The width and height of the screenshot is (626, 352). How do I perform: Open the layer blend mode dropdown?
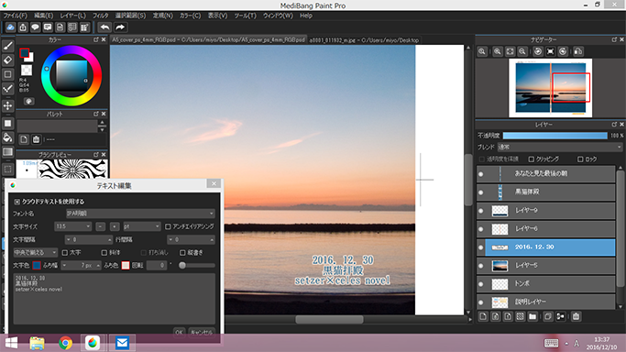coord(560,147)
